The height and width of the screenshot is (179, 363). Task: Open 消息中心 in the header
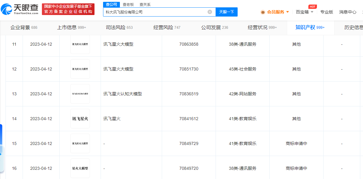[348, 12]
